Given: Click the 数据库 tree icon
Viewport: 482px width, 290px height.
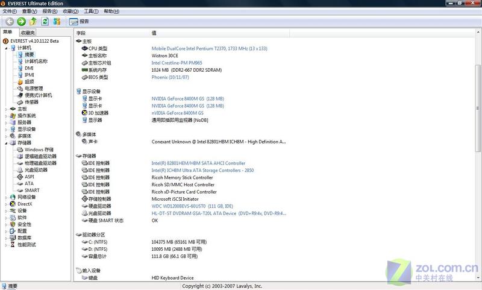Looking at the screenshot, I should point(13,238).
